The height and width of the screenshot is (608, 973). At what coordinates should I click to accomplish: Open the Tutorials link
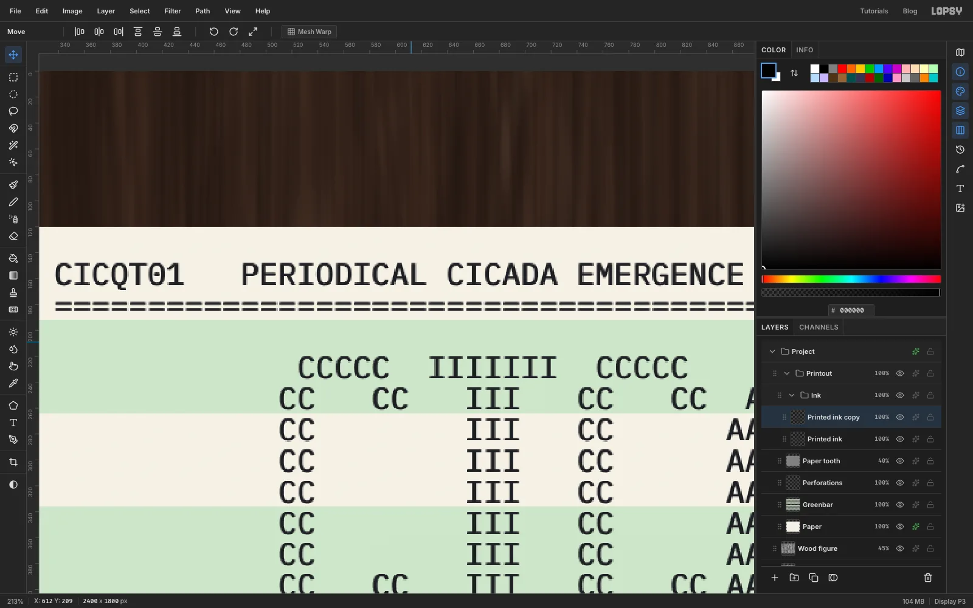point(874,11)
